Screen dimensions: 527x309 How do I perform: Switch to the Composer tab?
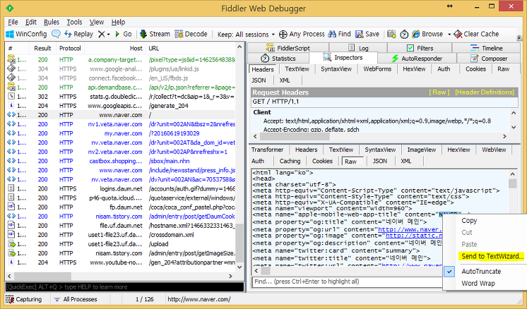489,59
